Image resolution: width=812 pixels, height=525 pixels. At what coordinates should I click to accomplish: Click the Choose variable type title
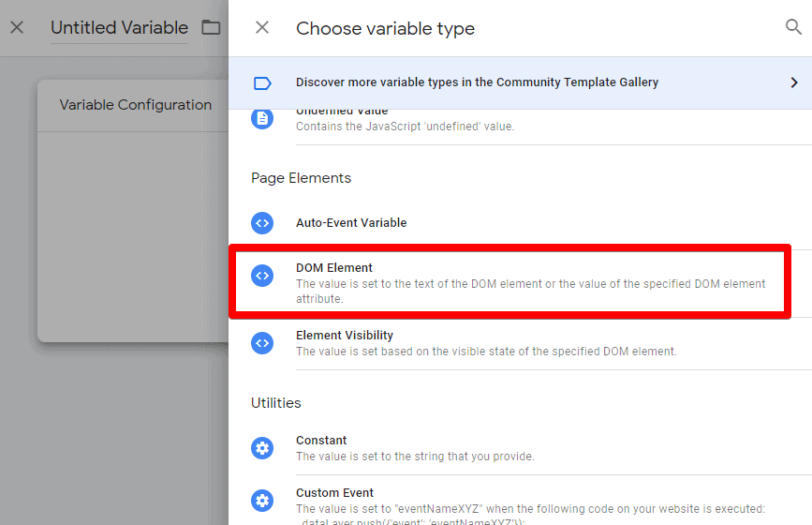coord(385,28)
